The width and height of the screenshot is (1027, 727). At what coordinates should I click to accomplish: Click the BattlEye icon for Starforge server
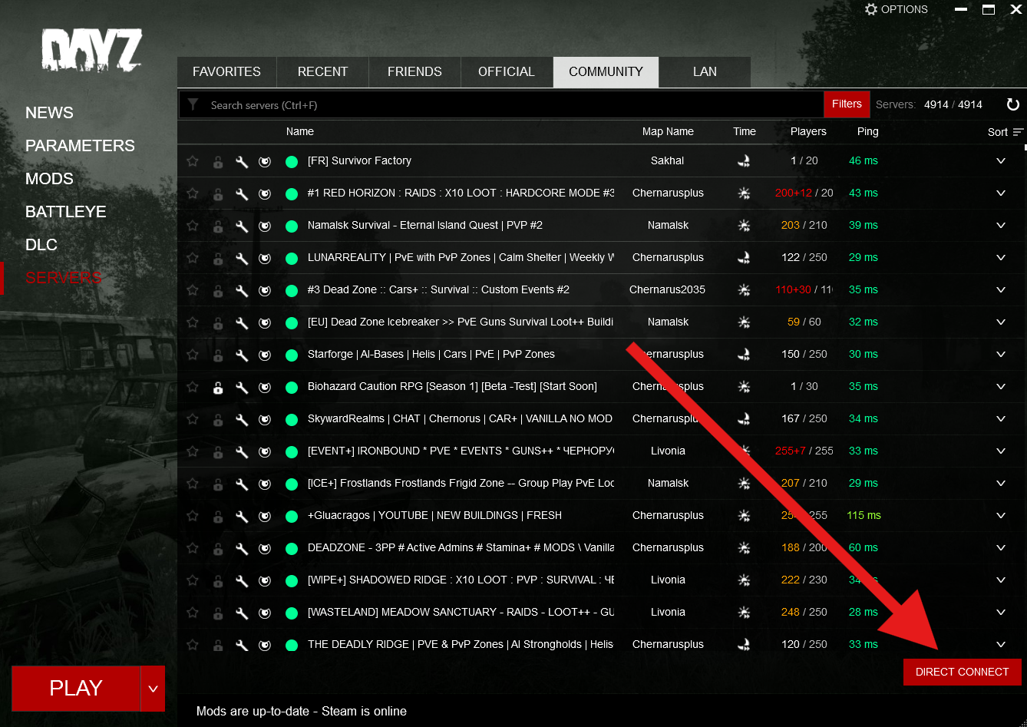[265, 355]
